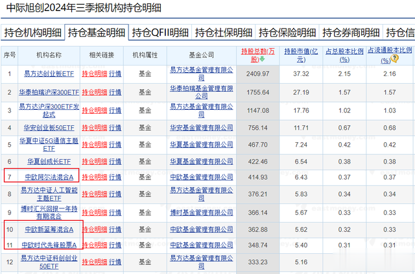Click 持仓明细 for 华夏创成长ETF row
The height and width of the screenshot is (274, 415).
pos(95,162)
